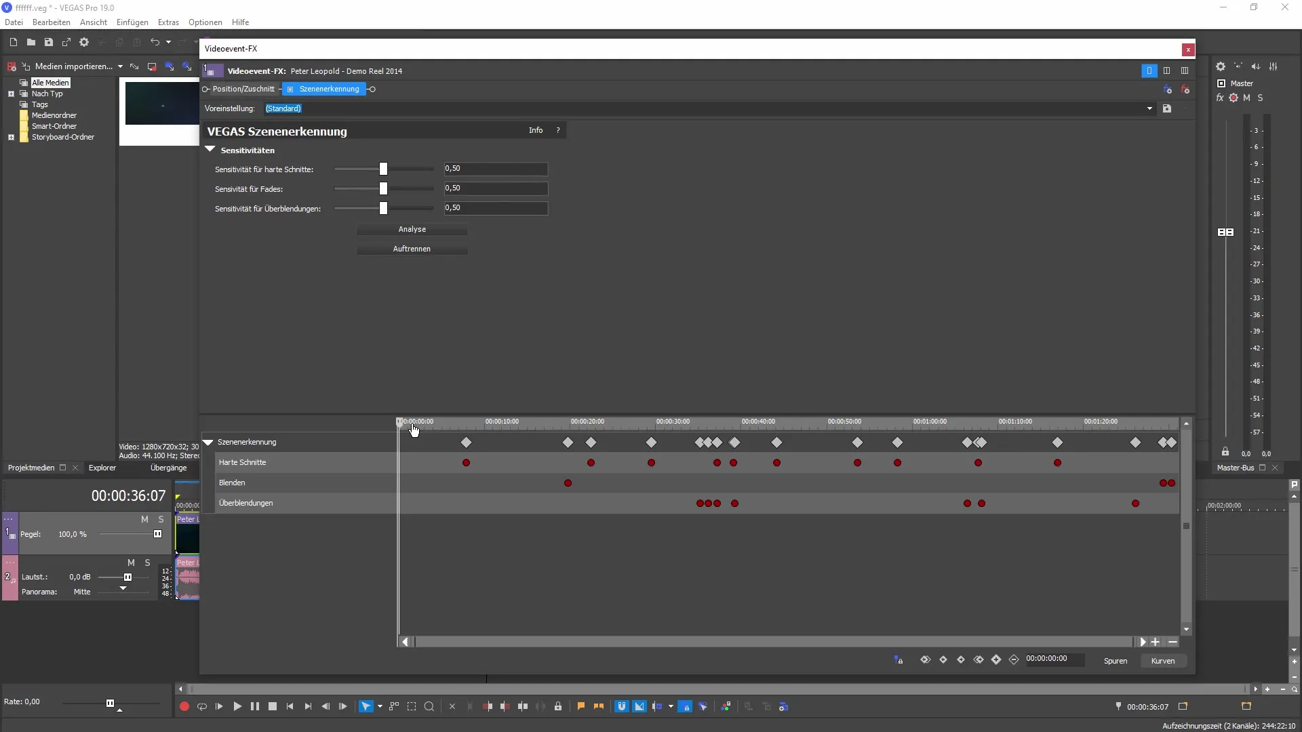Save the preset with the disk icon
The image size is (1302, 732).
tap(1167, 108)
